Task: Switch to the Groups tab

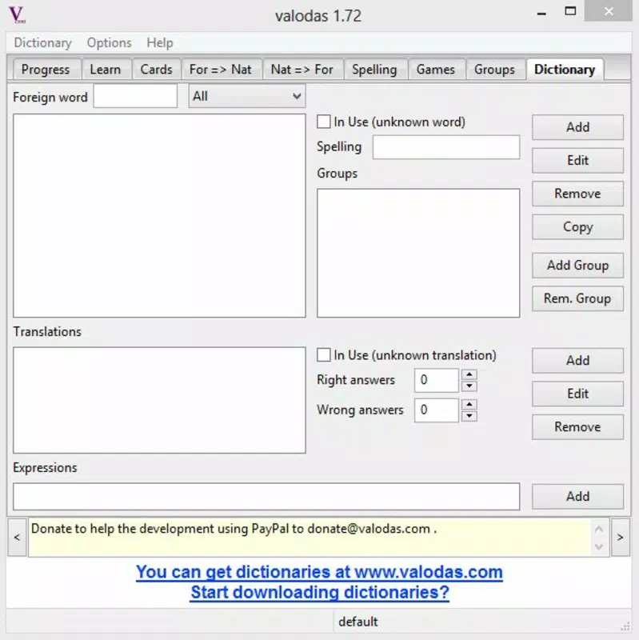Action: tap(494, 70)
